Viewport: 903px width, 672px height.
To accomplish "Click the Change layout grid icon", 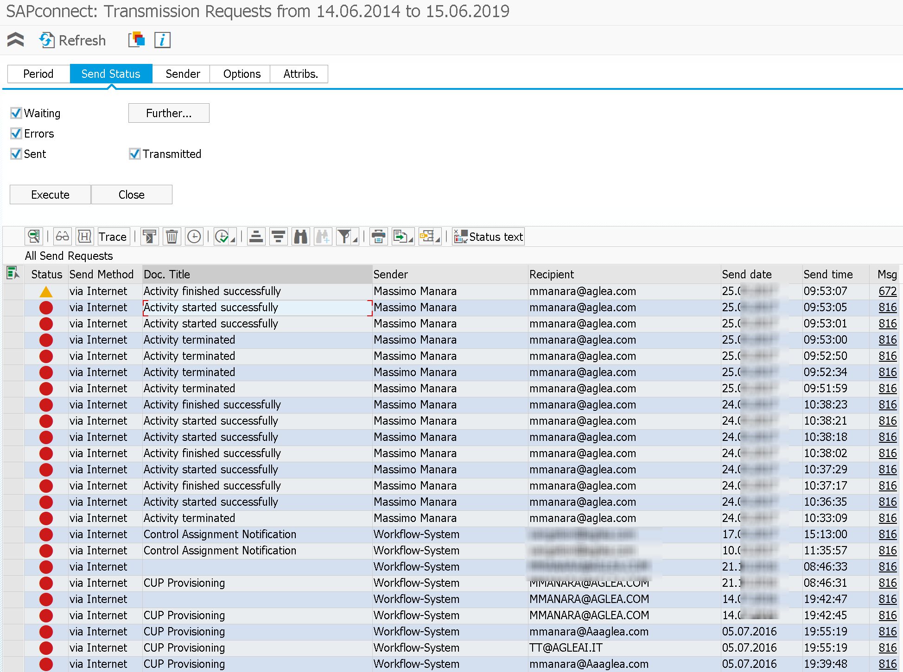I will coord(426,237).
